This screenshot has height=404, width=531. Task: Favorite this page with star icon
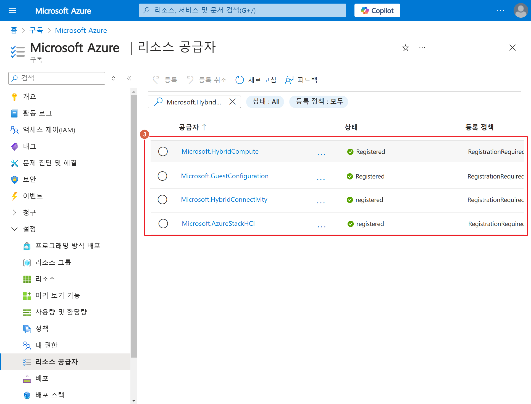(x=405, y=48)
